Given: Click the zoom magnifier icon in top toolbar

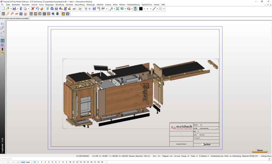Looking at the screenshot, I should [x=111, y=9].
